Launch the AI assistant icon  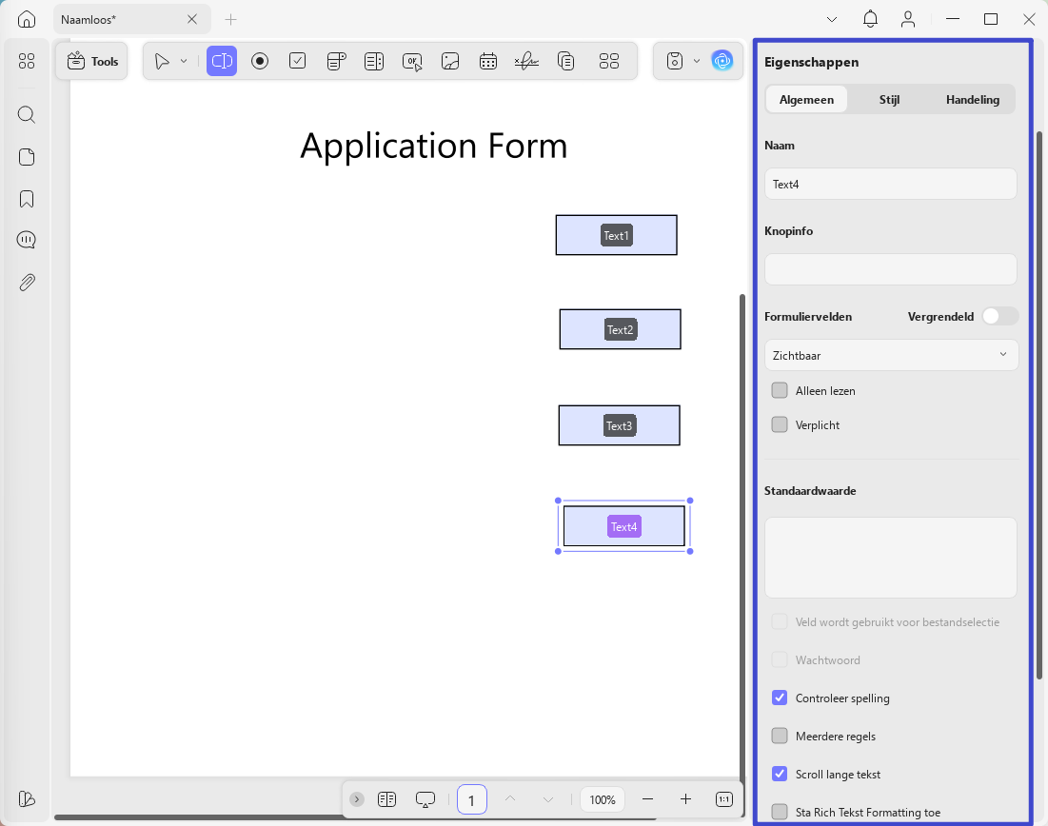tap(722, 62)
